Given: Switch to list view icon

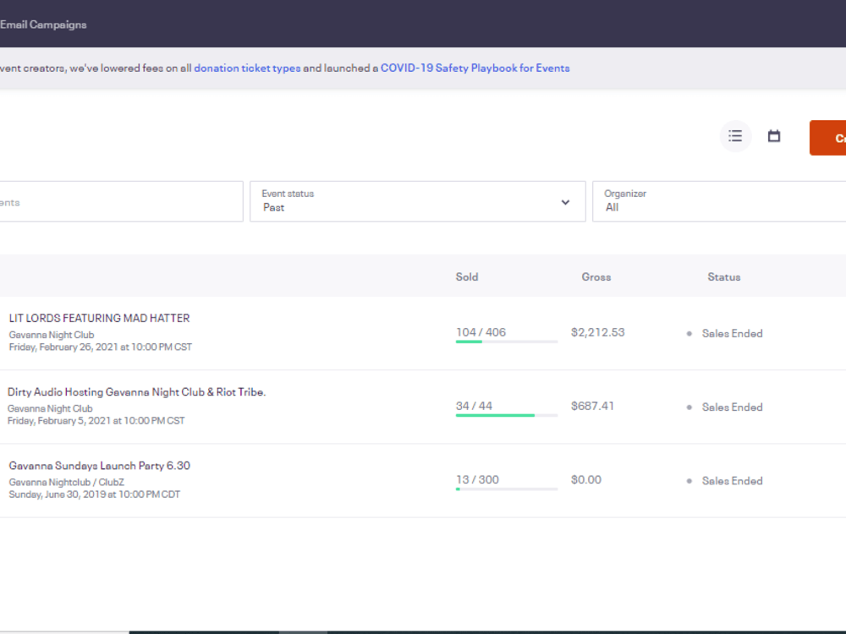Looking at the screenshot, I should pos(735,136).
